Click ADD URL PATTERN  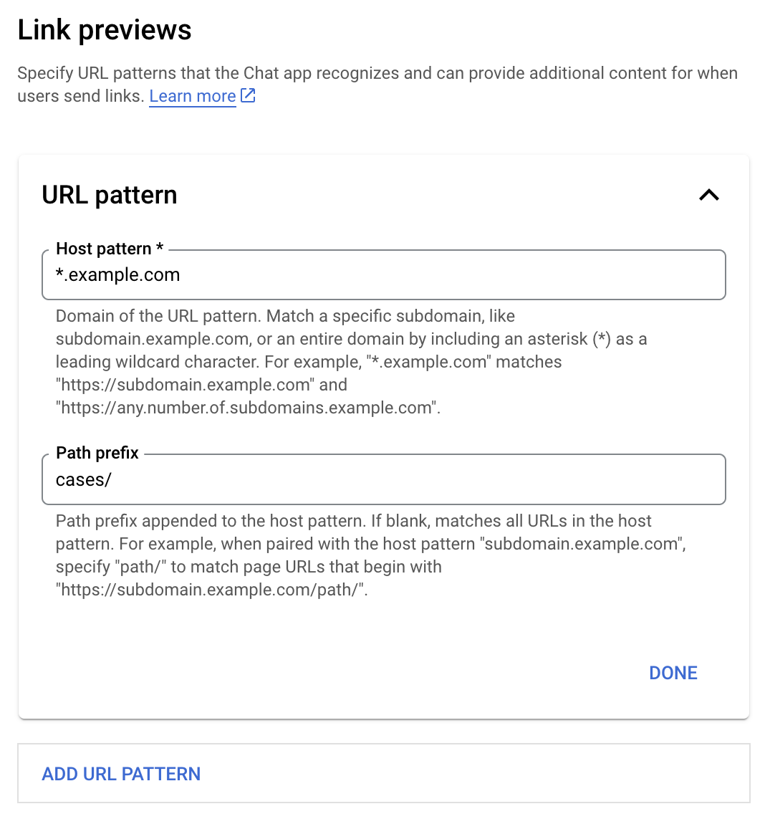pos(120,774)
